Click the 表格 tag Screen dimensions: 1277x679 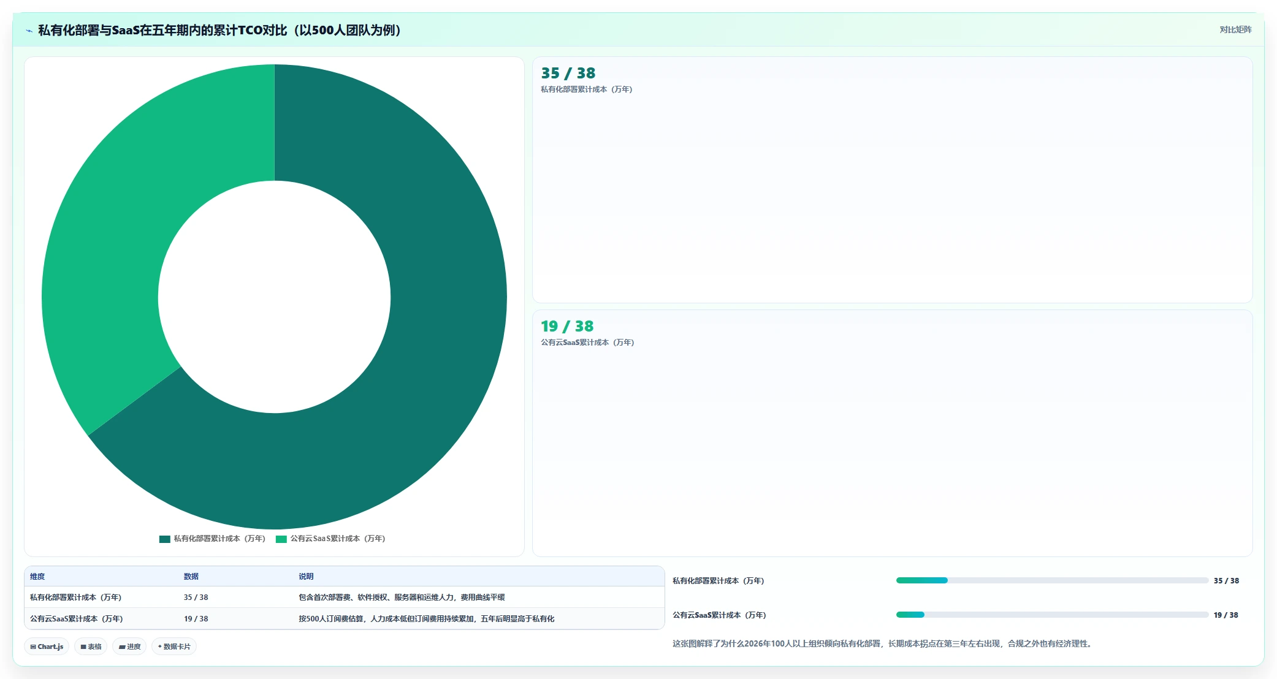coord(91,647)
